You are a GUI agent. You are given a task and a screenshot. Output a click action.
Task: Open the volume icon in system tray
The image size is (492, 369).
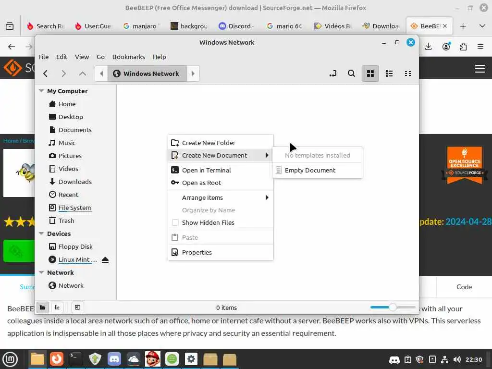point(457,359)
